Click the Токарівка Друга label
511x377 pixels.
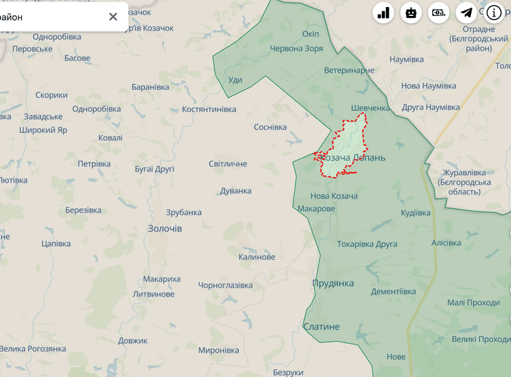tap(367, 244)
